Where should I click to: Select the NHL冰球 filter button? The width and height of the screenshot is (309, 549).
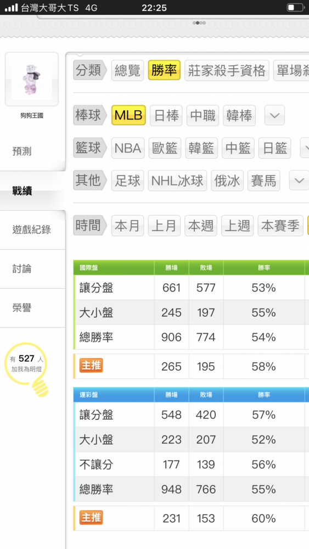(177, 181)
